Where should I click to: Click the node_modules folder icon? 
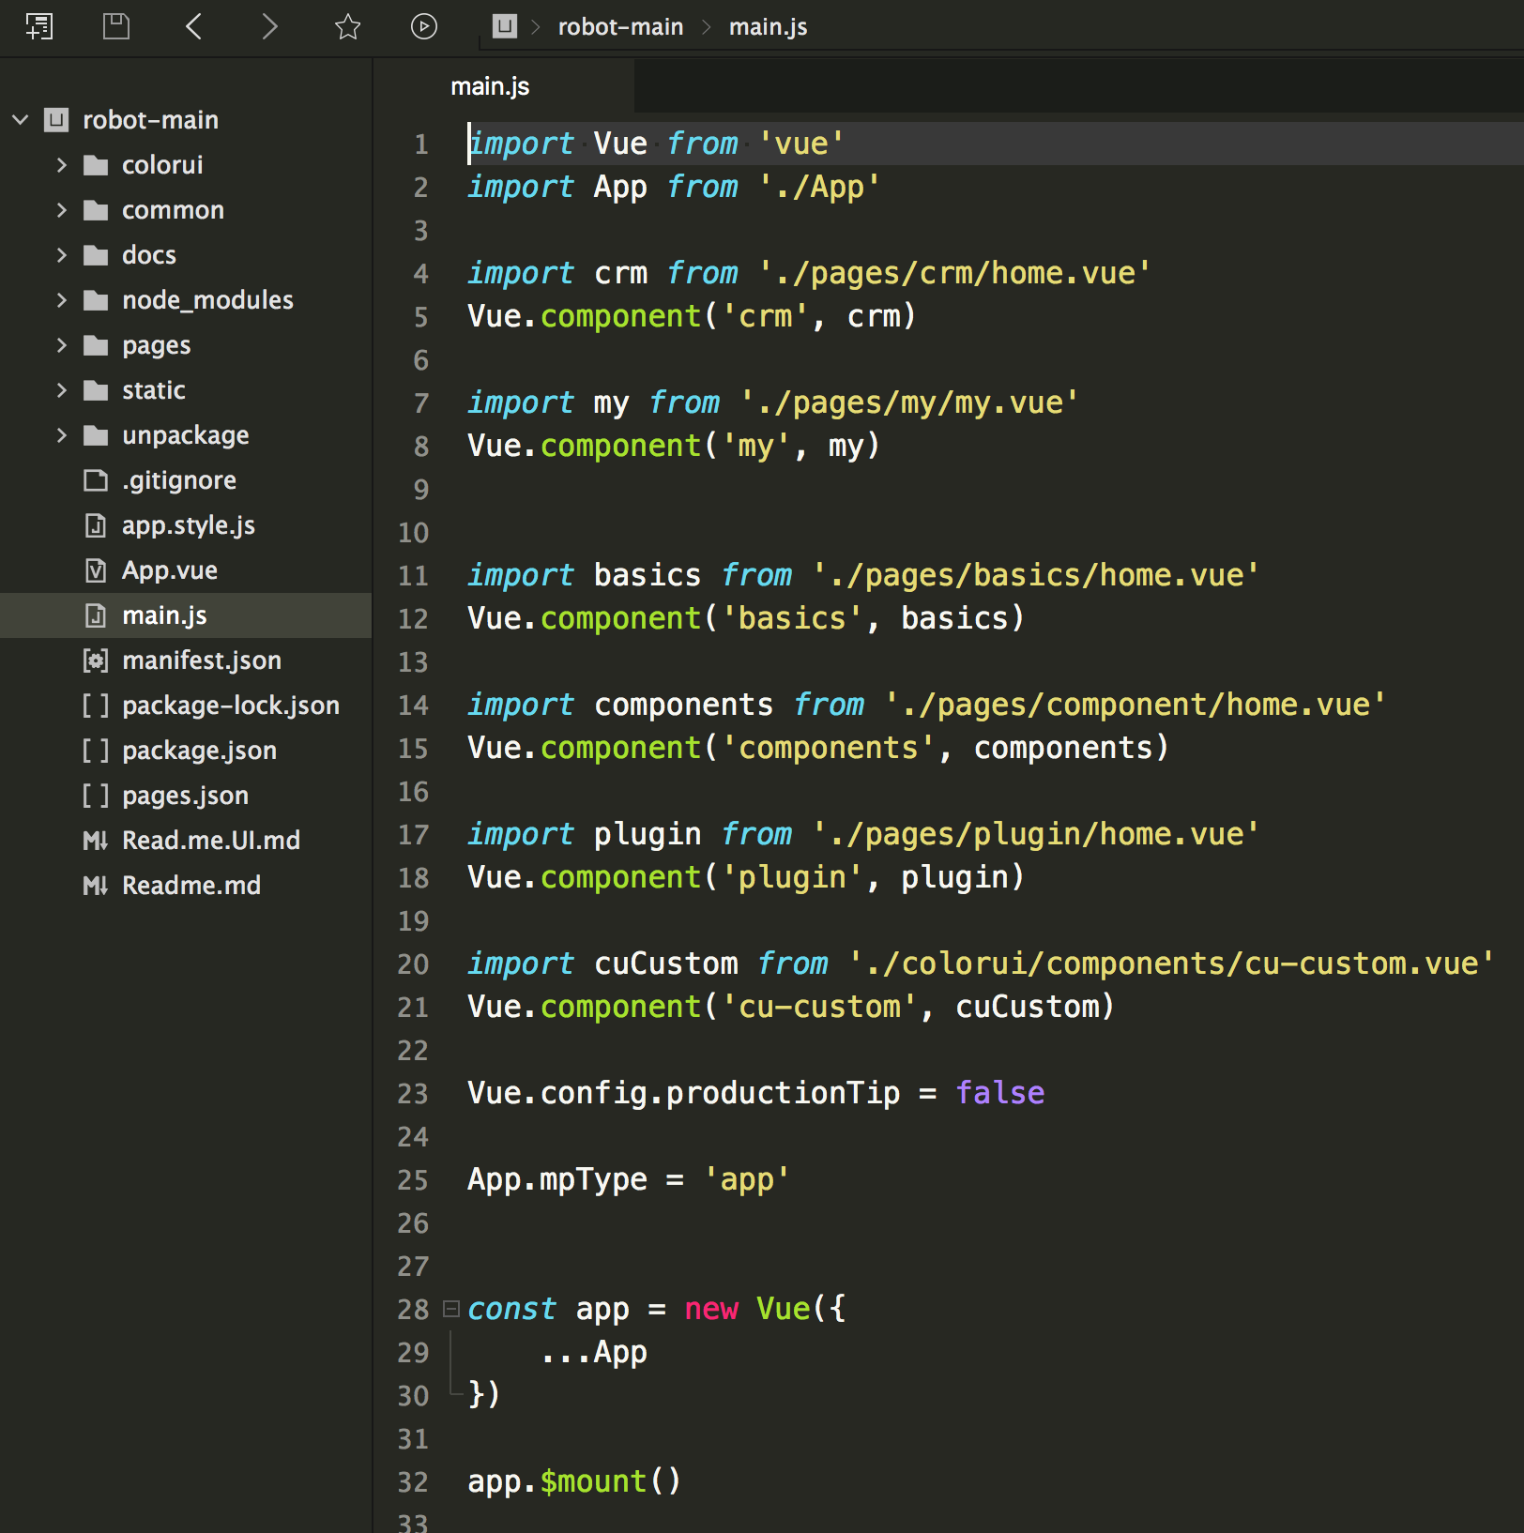[x=96, y=300]
